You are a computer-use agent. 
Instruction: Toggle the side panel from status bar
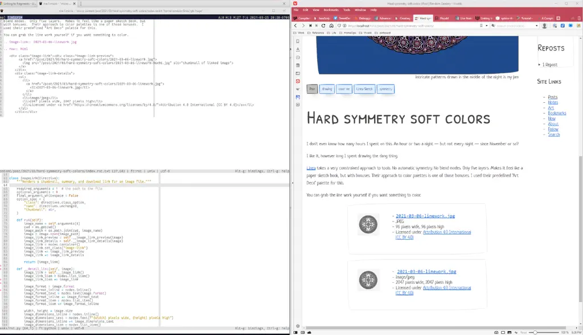pos(295,332)
